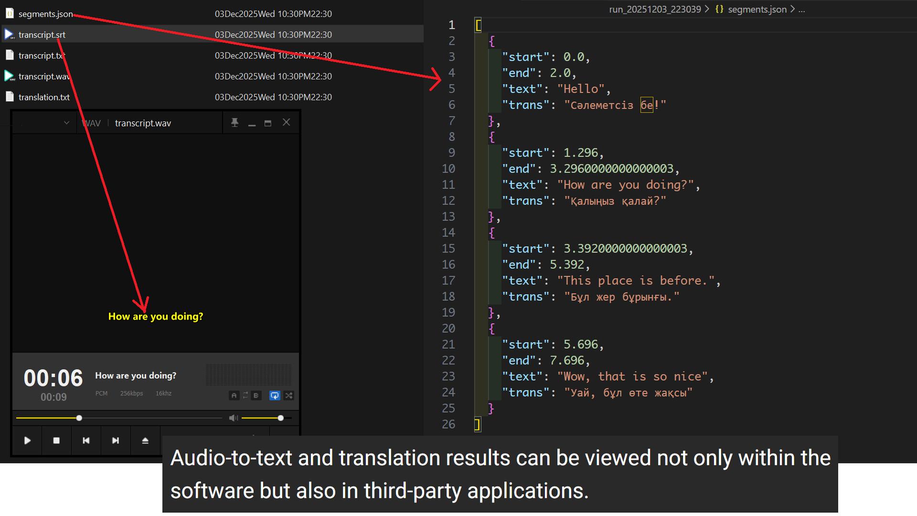Screen dimensions: 917x516
Task: Set loop point A in the audio player
Action: 234,396
